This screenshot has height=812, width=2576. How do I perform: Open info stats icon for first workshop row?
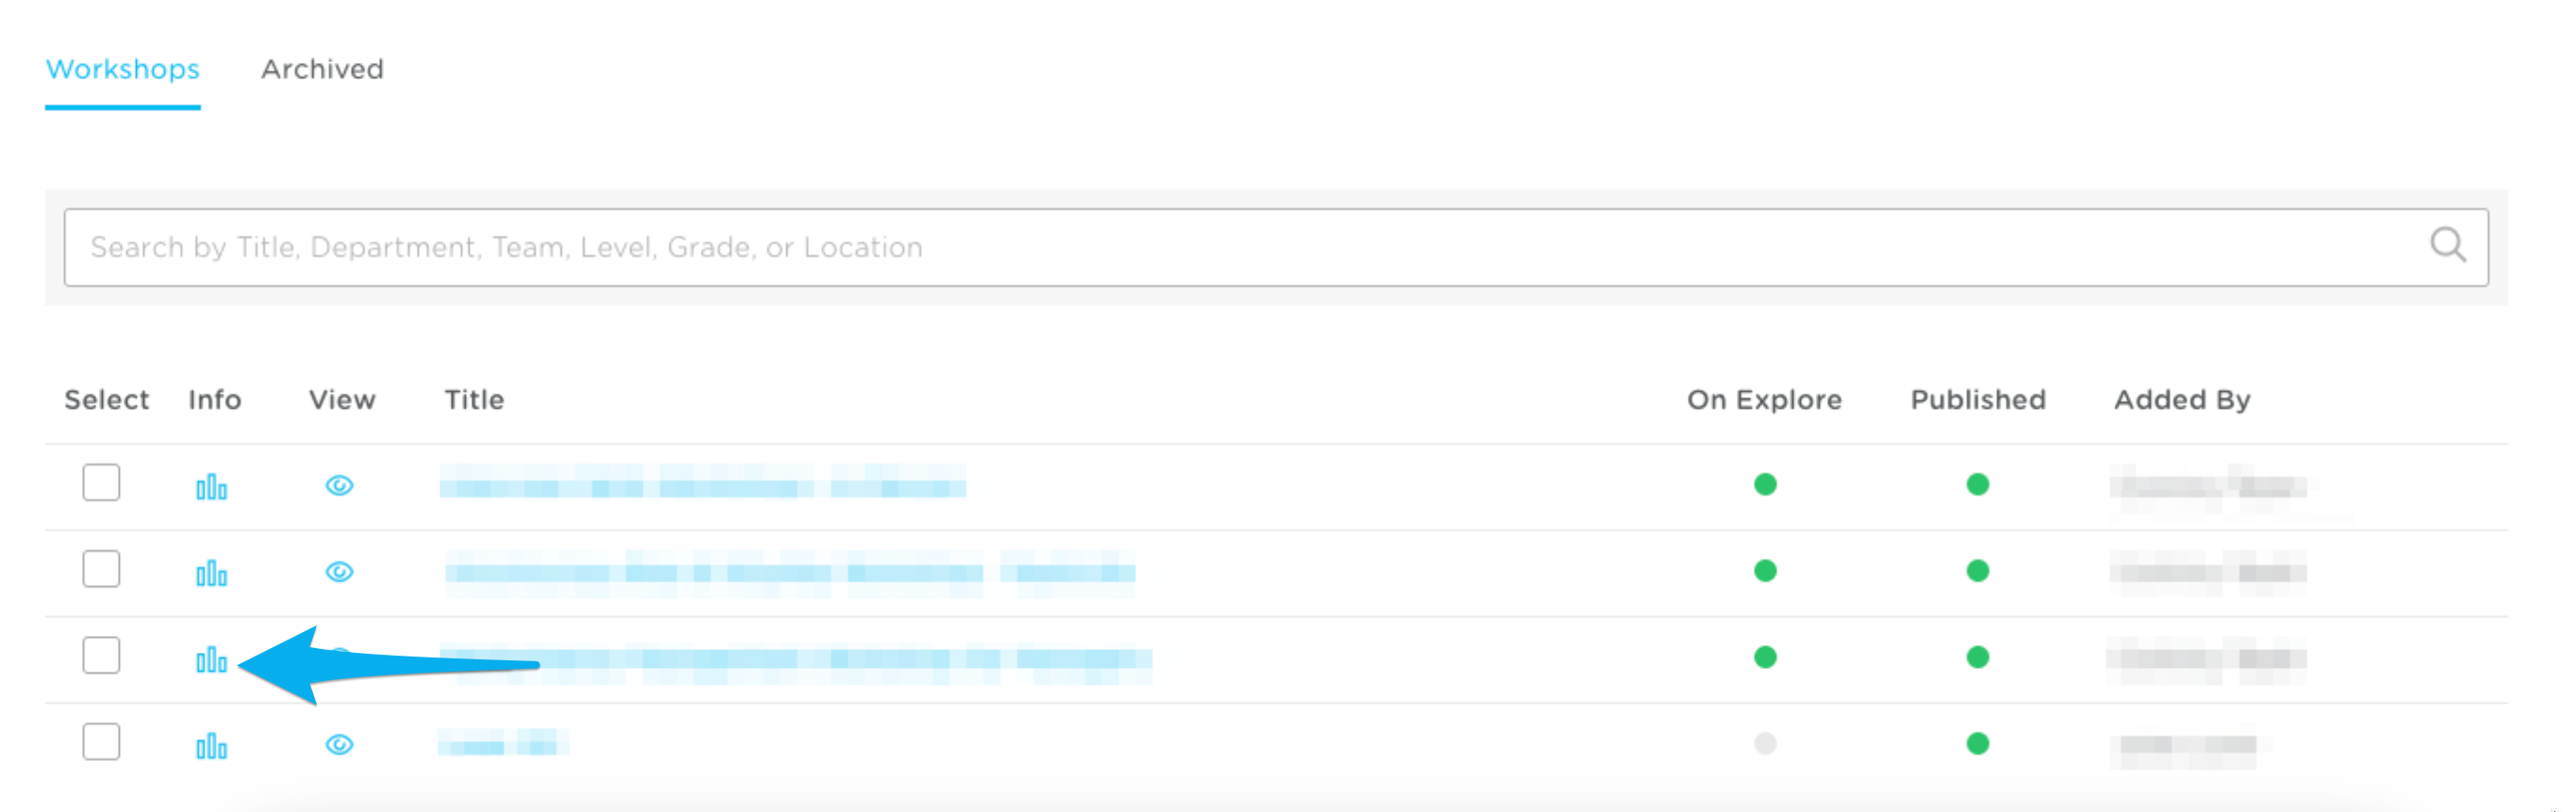(211, 487)
